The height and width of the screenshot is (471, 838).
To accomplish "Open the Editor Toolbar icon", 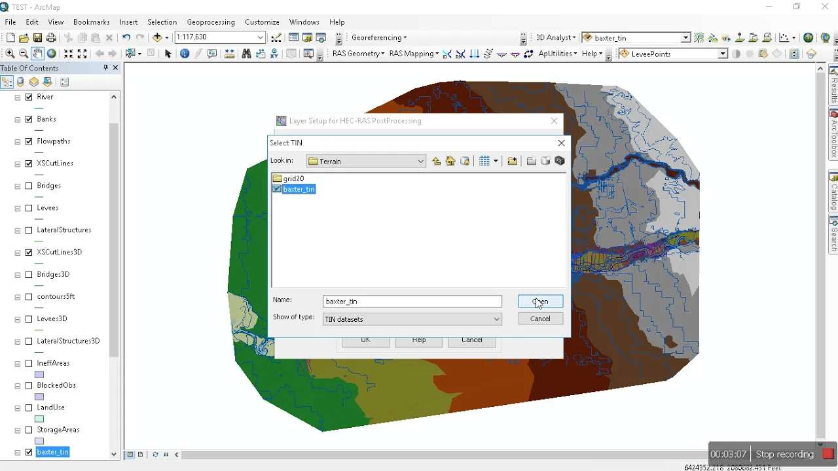I will pyautogui.click(x=276, y=38).
